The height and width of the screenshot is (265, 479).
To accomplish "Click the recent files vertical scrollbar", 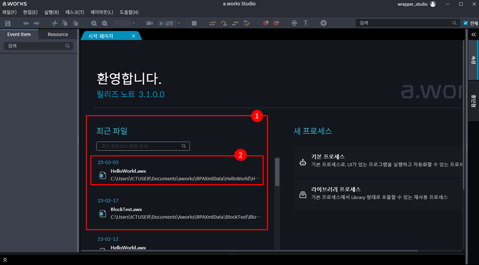I will (277, 172).
